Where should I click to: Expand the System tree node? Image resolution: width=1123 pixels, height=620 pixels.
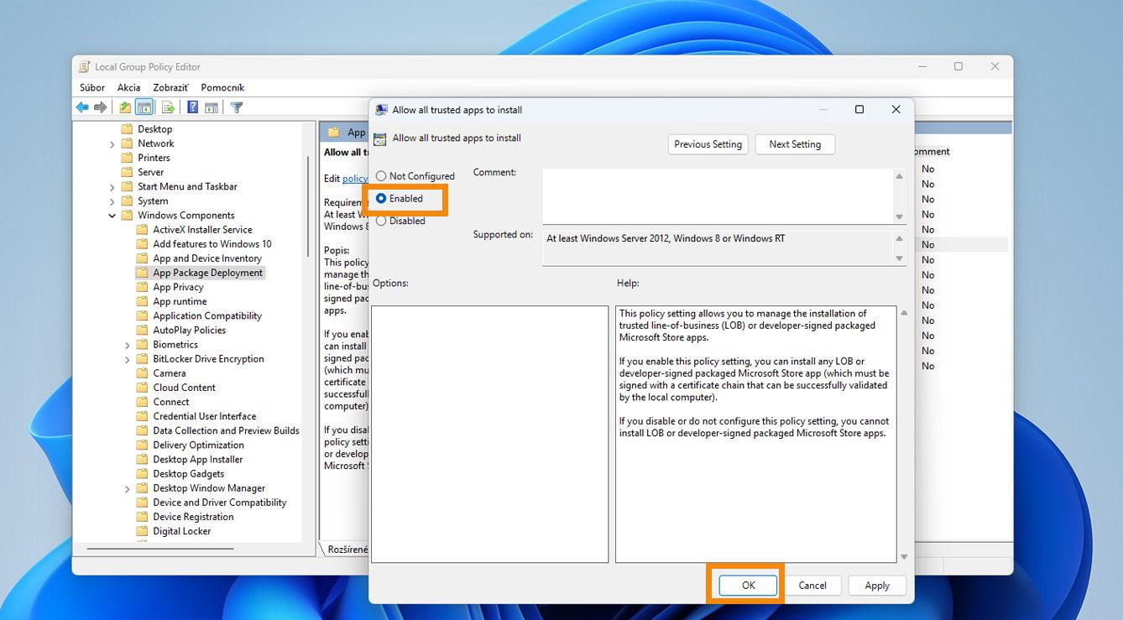pos(112,201)
